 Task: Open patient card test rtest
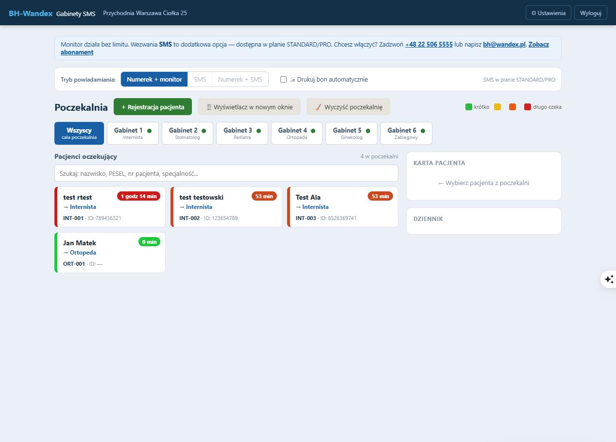pyautogui.click(x=110, y=207)
